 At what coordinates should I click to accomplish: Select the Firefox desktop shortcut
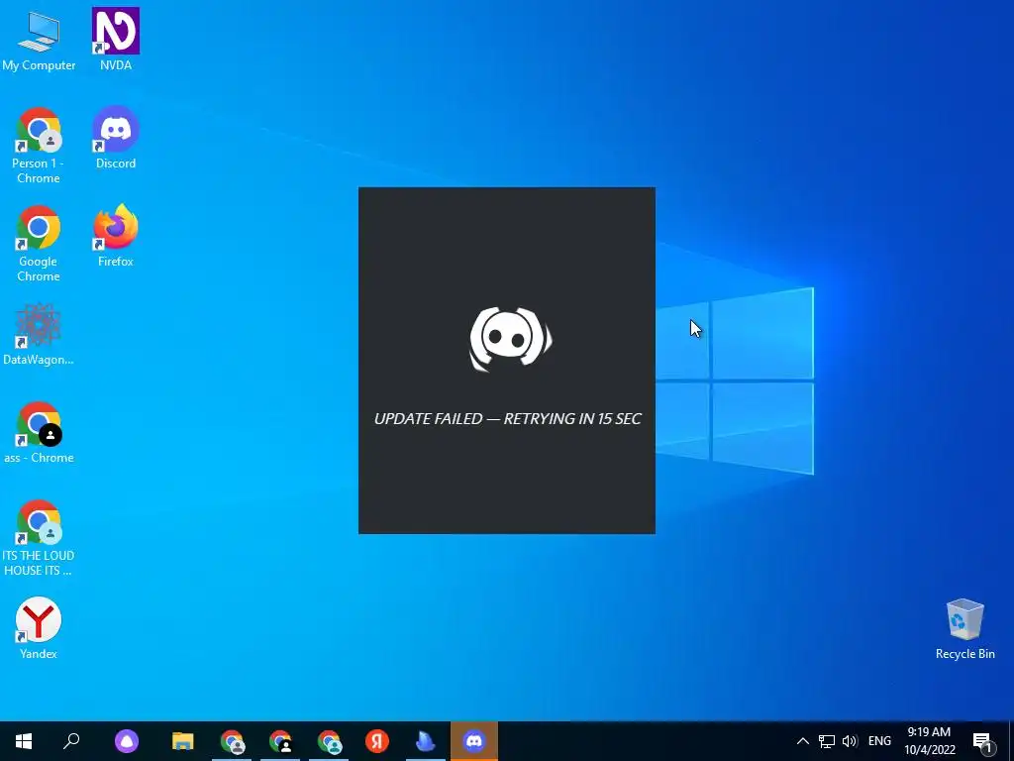coord(116,236)
